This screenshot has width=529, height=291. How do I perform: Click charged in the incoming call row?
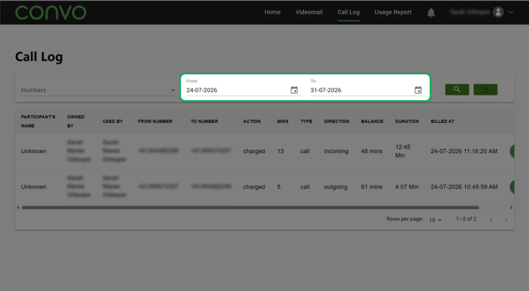254,151
